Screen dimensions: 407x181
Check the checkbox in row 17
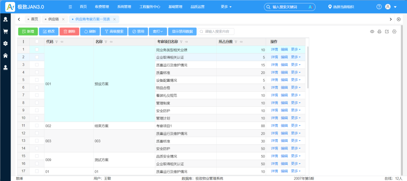click(37, 171)
